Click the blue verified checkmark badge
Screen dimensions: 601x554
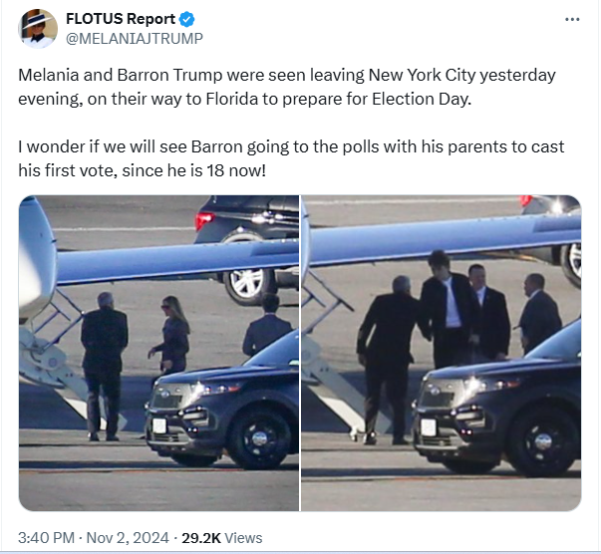(x=186, y=19)
